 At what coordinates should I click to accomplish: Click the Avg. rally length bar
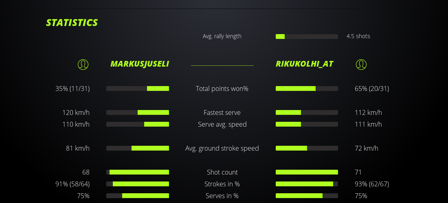[x=307, y=37]
